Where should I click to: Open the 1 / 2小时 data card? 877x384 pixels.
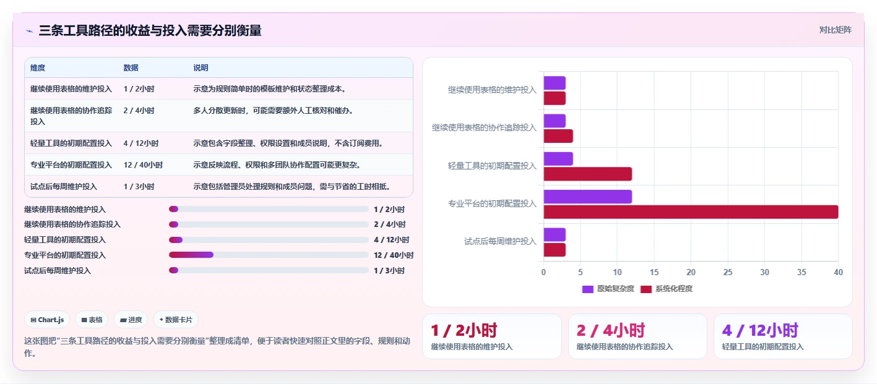[x=492, y=336]
